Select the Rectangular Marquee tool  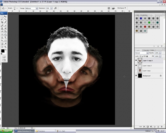tap(2, 17)
